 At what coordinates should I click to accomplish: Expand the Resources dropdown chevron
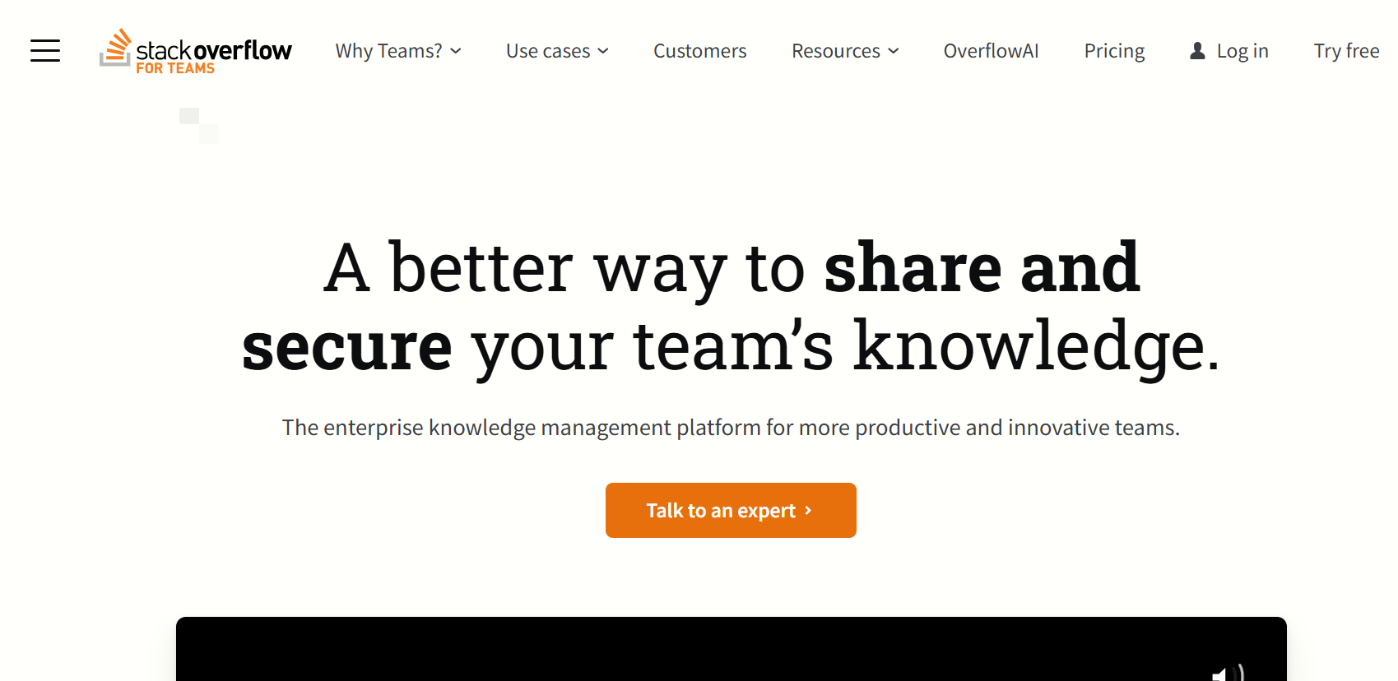(894, 51)
